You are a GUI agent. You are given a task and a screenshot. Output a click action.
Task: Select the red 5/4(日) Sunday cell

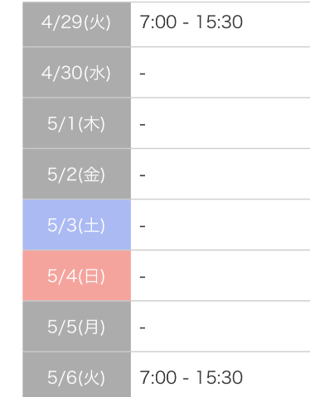click(76, 275)
